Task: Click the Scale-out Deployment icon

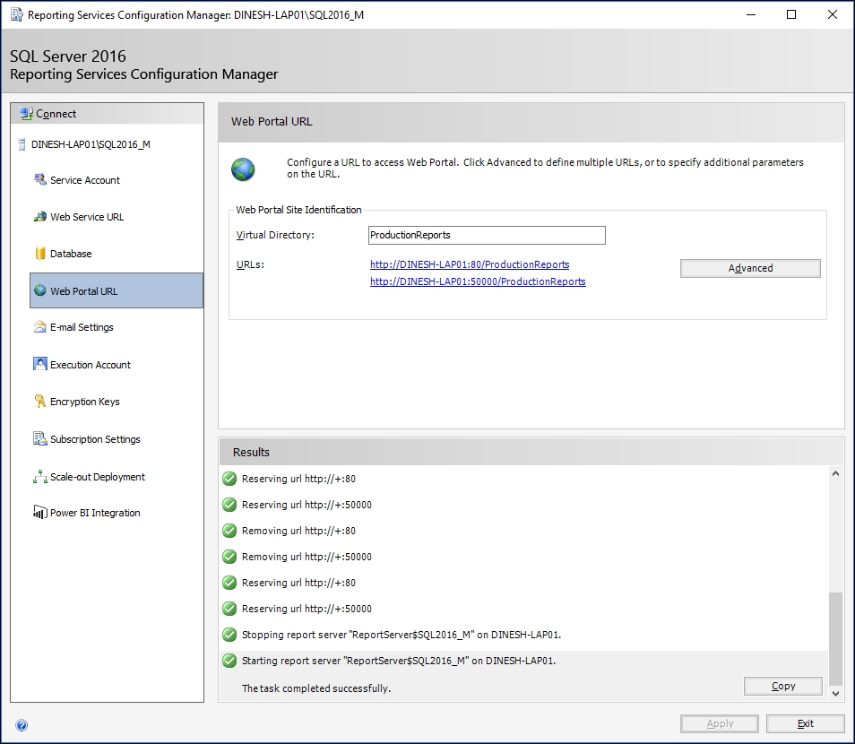Action: click(39, 477)
